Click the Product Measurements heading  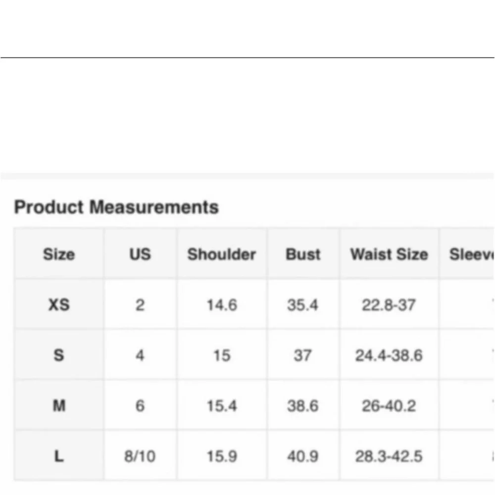[x=116, y=207]
